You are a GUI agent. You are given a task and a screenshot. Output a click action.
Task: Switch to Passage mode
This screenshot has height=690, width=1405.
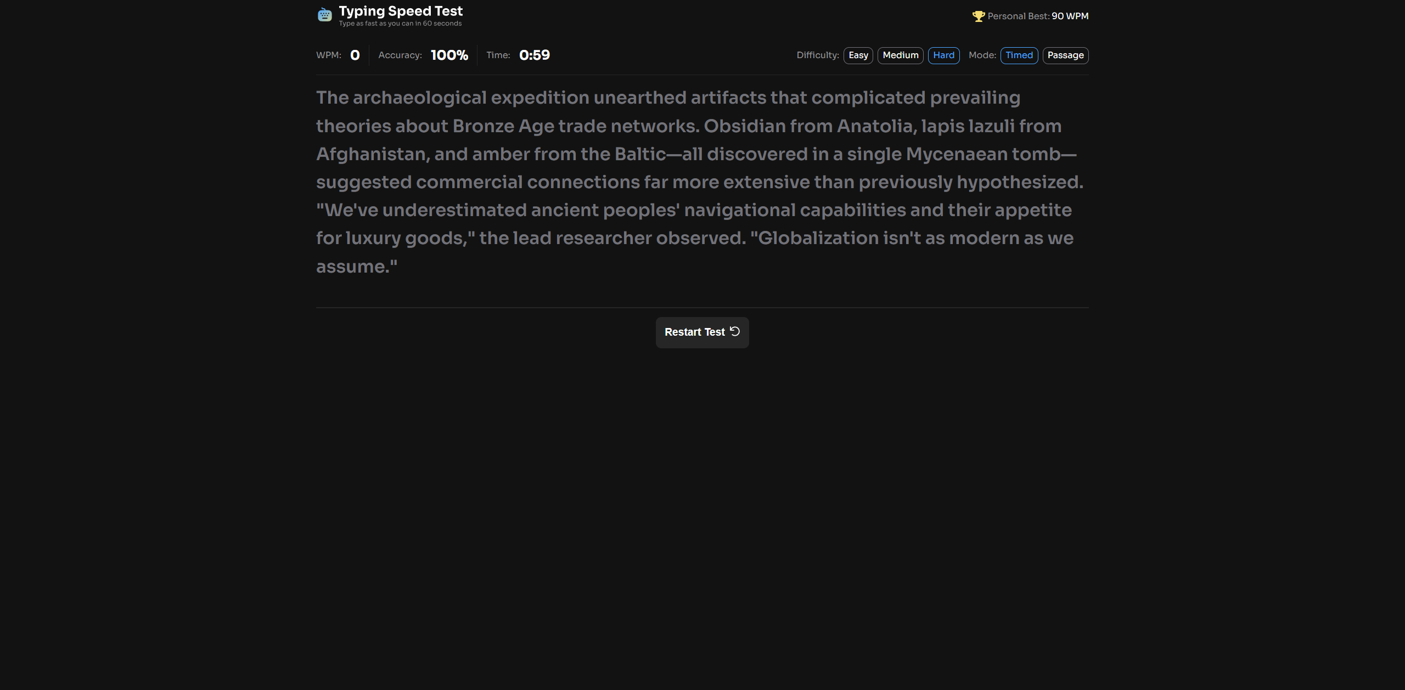pos(1065,55)
